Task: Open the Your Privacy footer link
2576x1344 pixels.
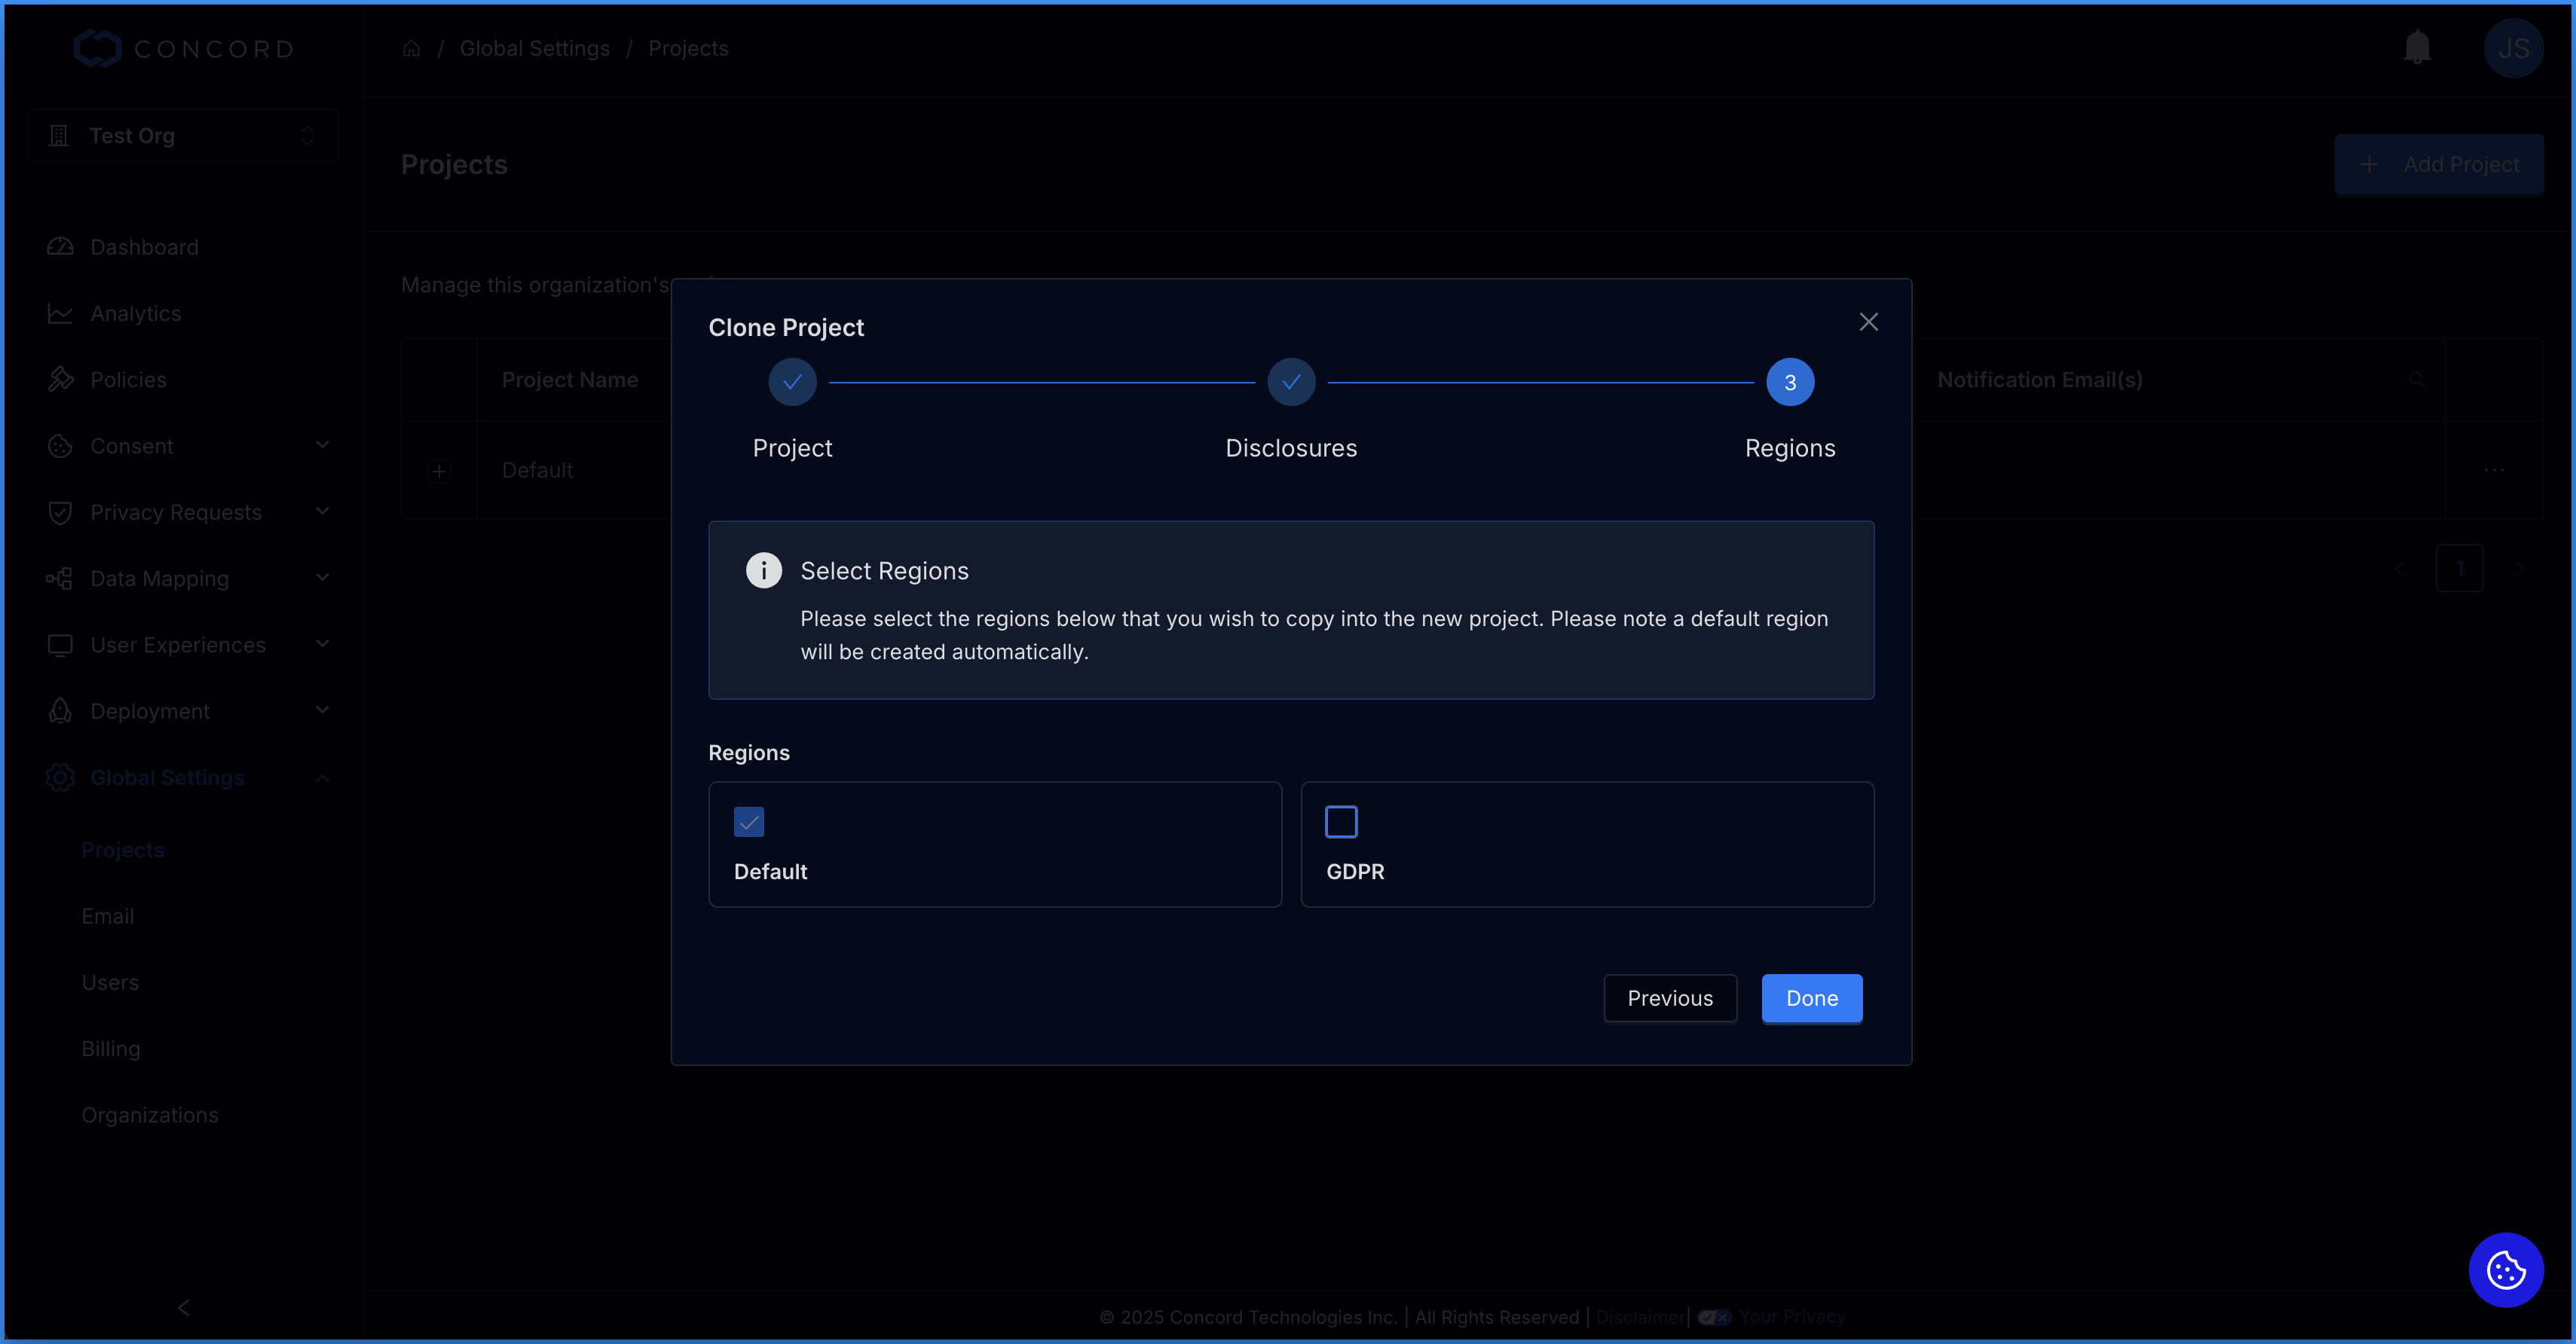Action: point(1791,1317)
